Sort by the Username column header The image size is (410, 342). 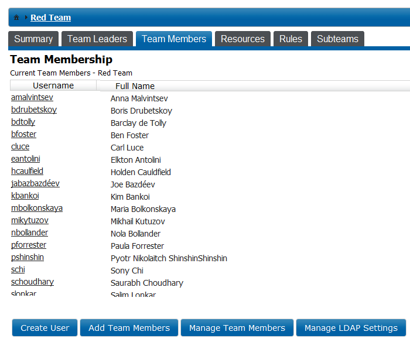click(x=53, y=85)
